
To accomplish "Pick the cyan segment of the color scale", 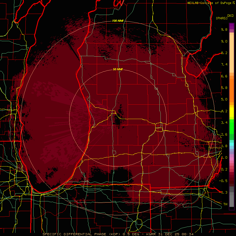I will click(232, 144).
